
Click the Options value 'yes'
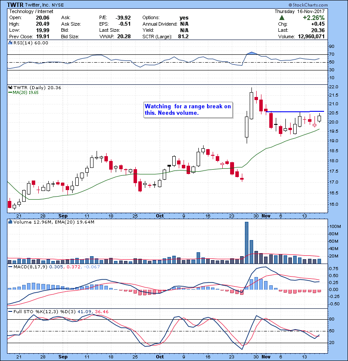(x=184, y=18)
